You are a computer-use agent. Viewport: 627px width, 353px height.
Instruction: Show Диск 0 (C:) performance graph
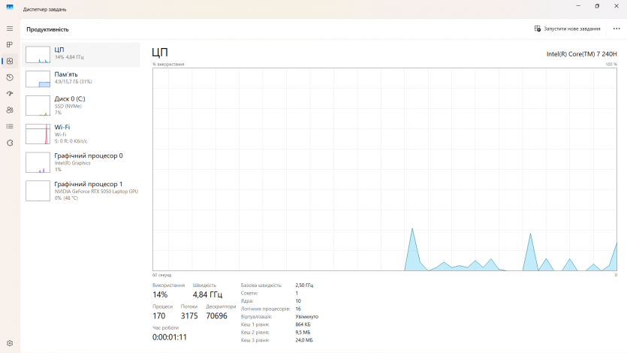pos(81,105)
